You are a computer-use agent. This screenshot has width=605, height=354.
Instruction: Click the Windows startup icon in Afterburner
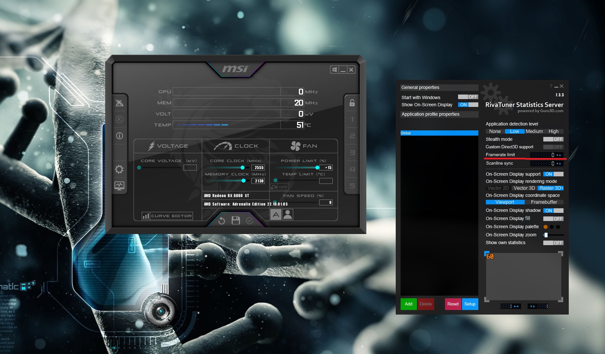point(334,69)
